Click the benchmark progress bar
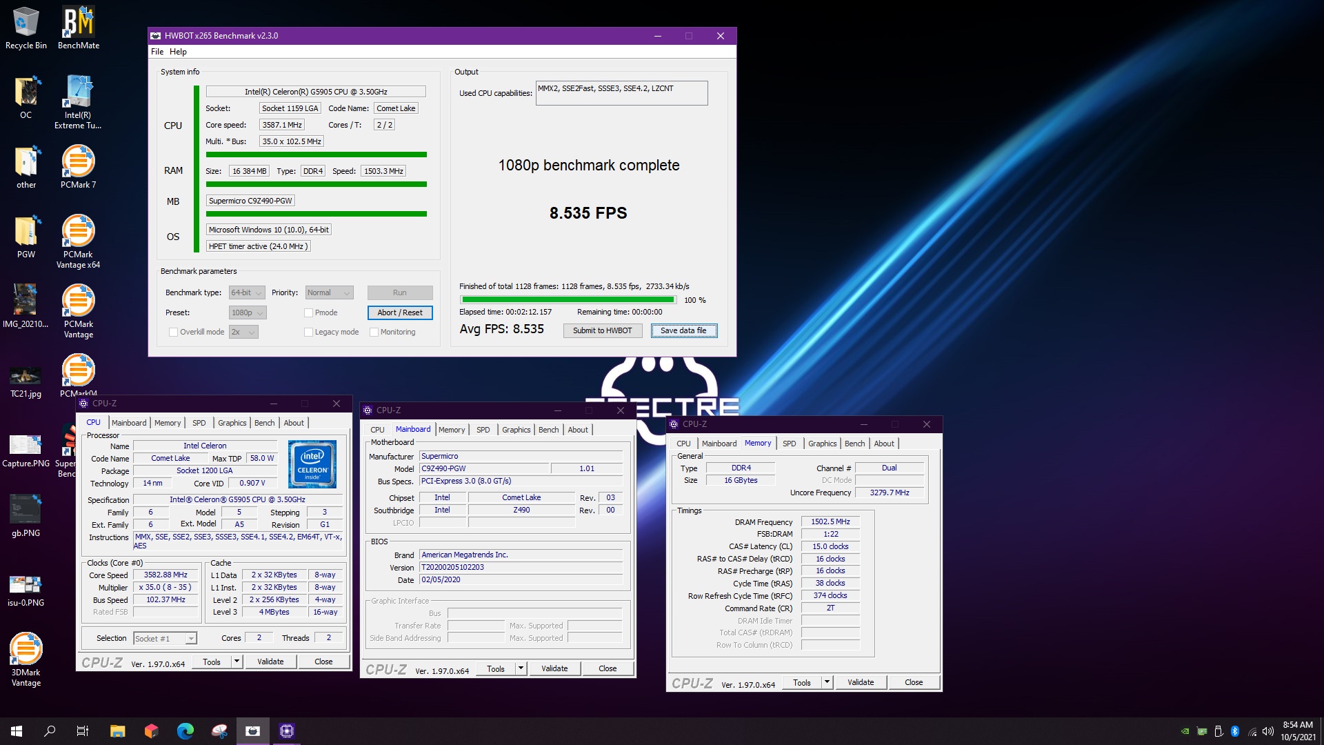The height and width of the screenshot is (745, 1324). (569, 300)
